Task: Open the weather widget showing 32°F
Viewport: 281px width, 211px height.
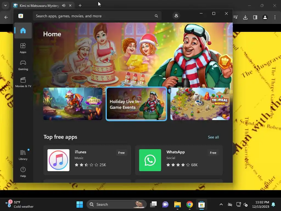Action: [x=19, y=204]
